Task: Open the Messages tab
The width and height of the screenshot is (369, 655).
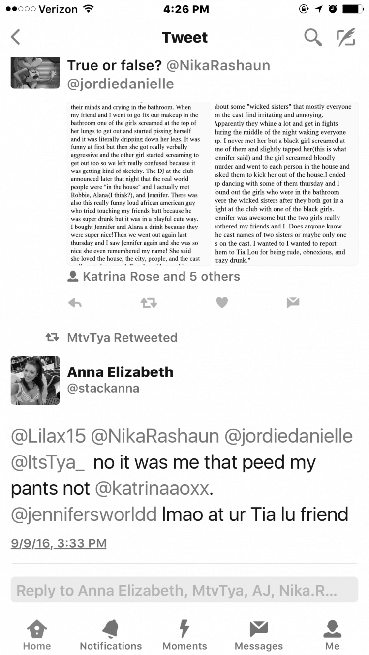Action: point(259,634)
